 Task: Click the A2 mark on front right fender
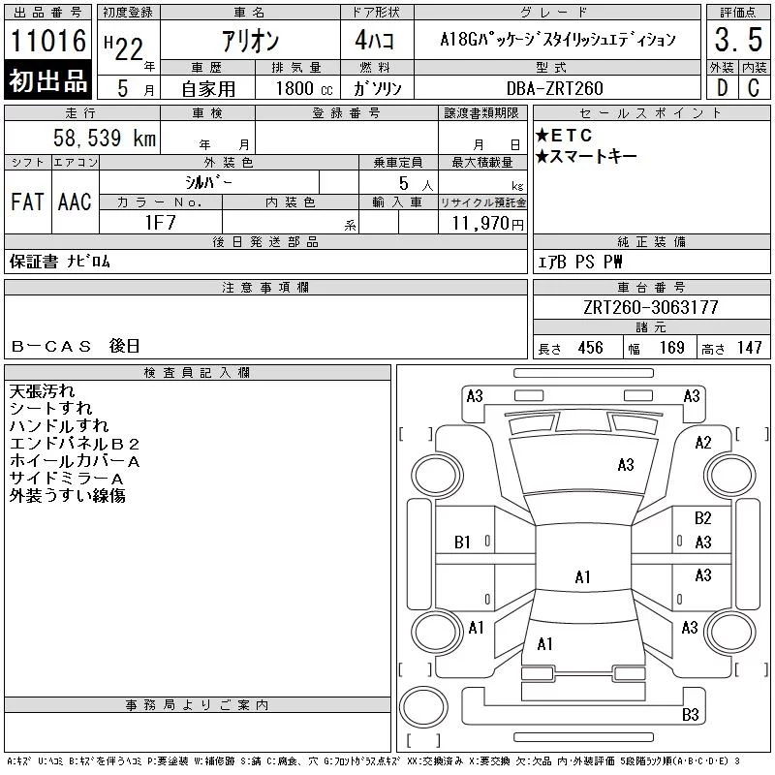(x=703, y=443)
